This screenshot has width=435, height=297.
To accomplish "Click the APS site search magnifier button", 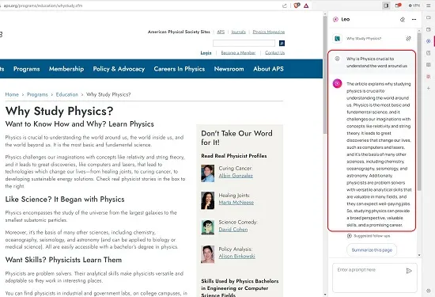I will point(282,43).
